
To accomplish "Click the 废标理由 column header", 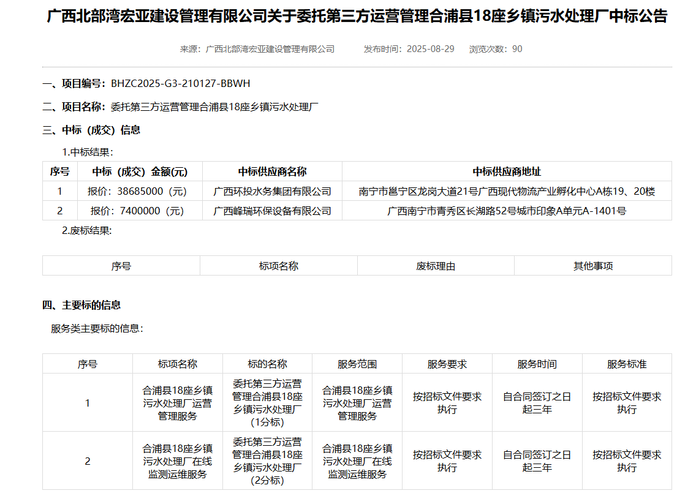I will point(436,266).
